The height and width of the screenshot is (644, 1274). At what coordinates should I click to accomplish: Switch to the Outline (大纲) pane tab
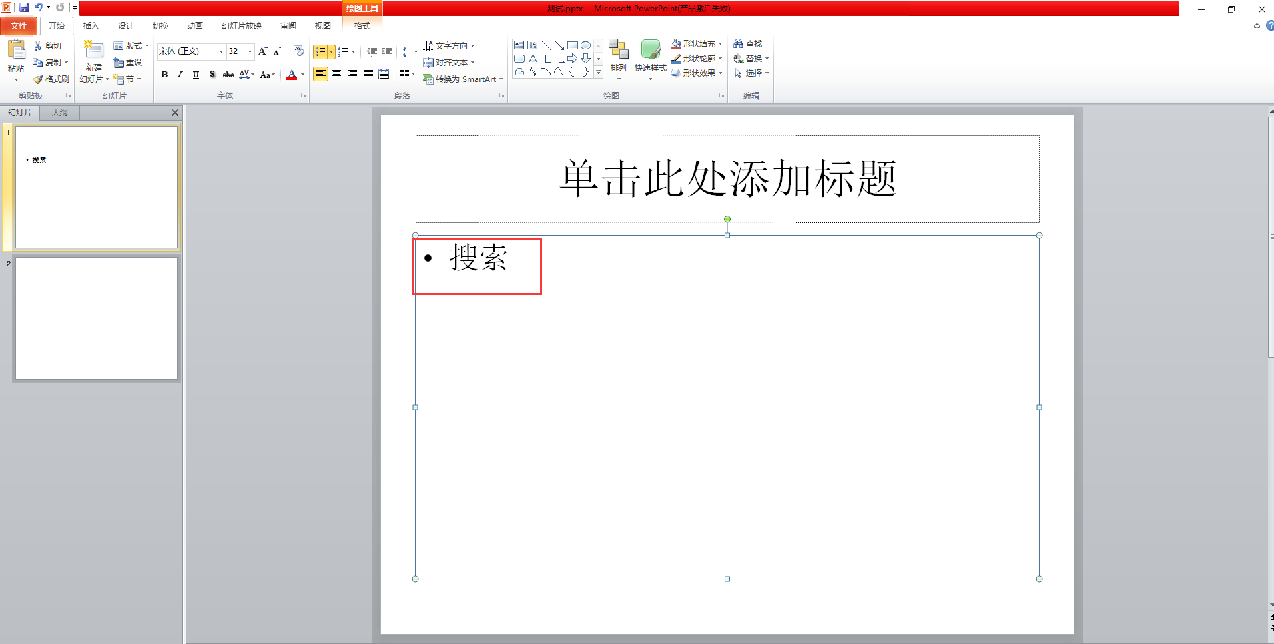point(60,113)
